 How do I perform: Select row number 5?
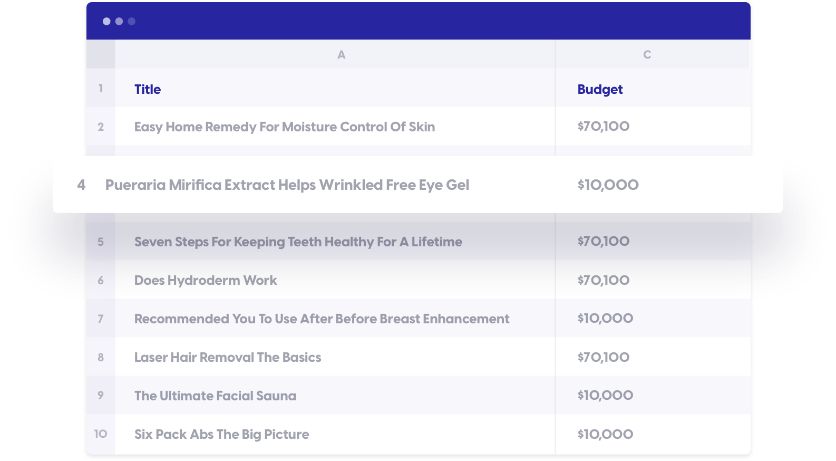[x=101, y=242]
